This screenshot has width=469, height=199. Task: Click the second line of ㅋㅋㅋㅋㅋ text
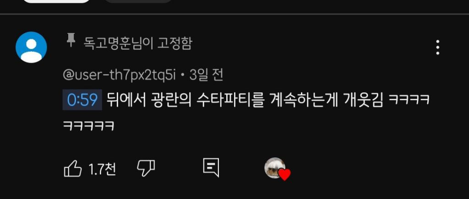88,126
